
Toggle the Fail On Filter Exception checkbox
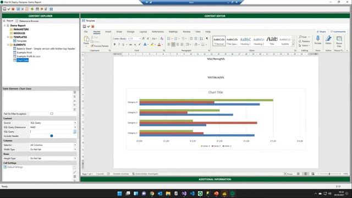coord(52,114)
